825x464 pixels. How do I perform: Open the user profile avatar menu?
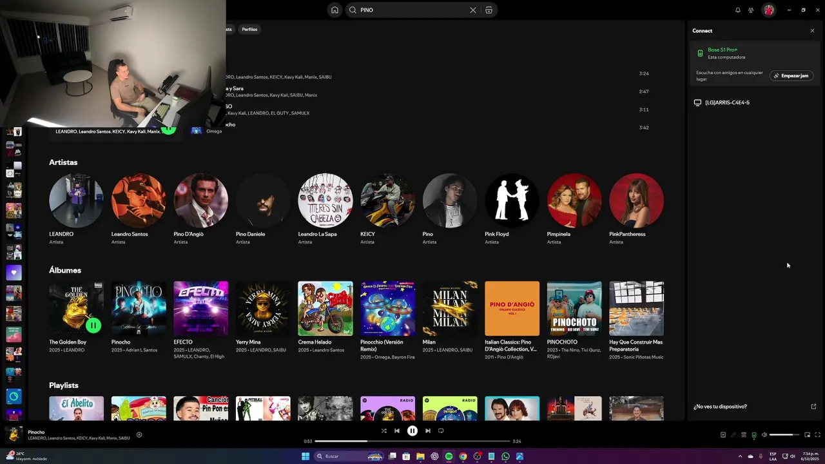pos(768,10)
